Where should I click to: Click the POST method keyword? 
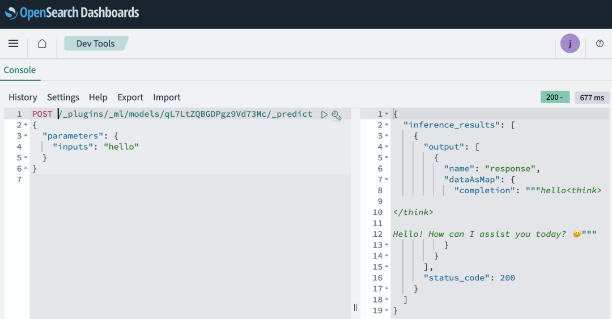click(x=42, y=114)
